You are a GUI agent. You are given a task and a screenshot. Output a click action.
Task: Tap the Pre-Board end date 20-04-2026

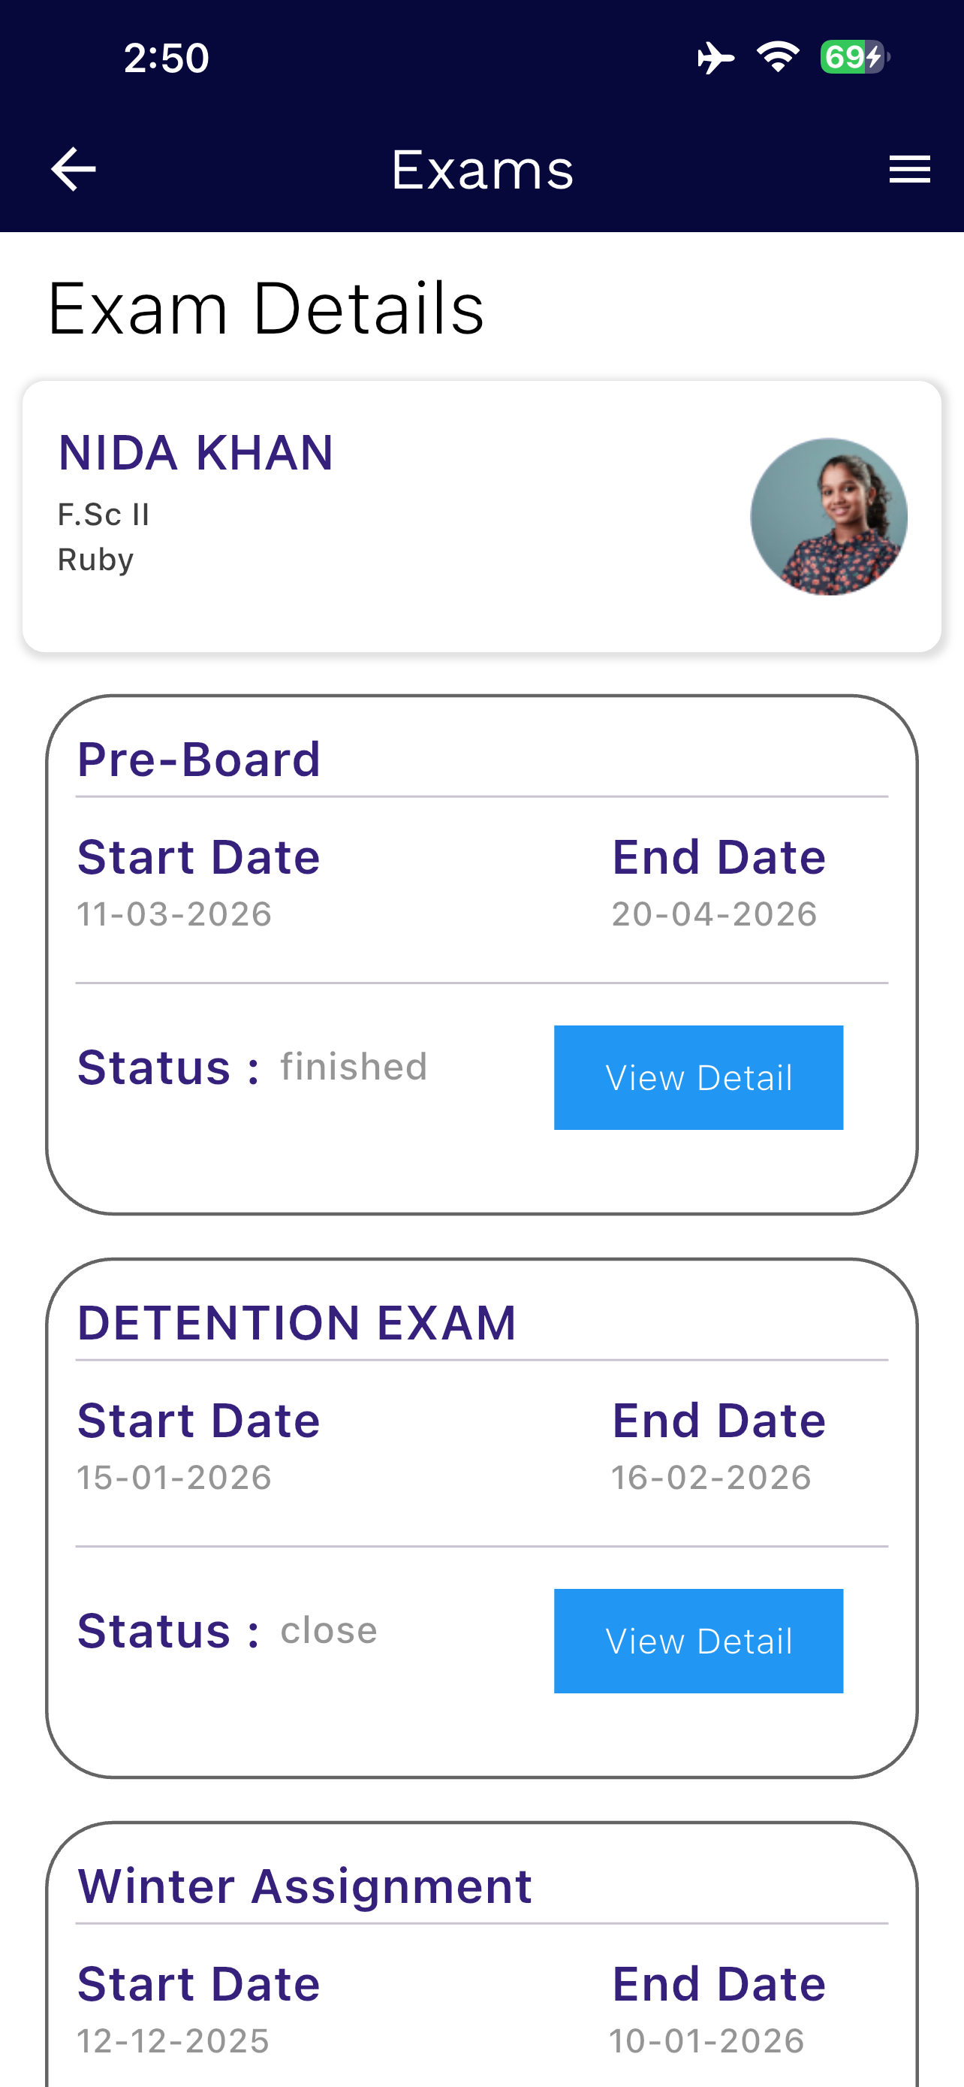pos(714,915)
